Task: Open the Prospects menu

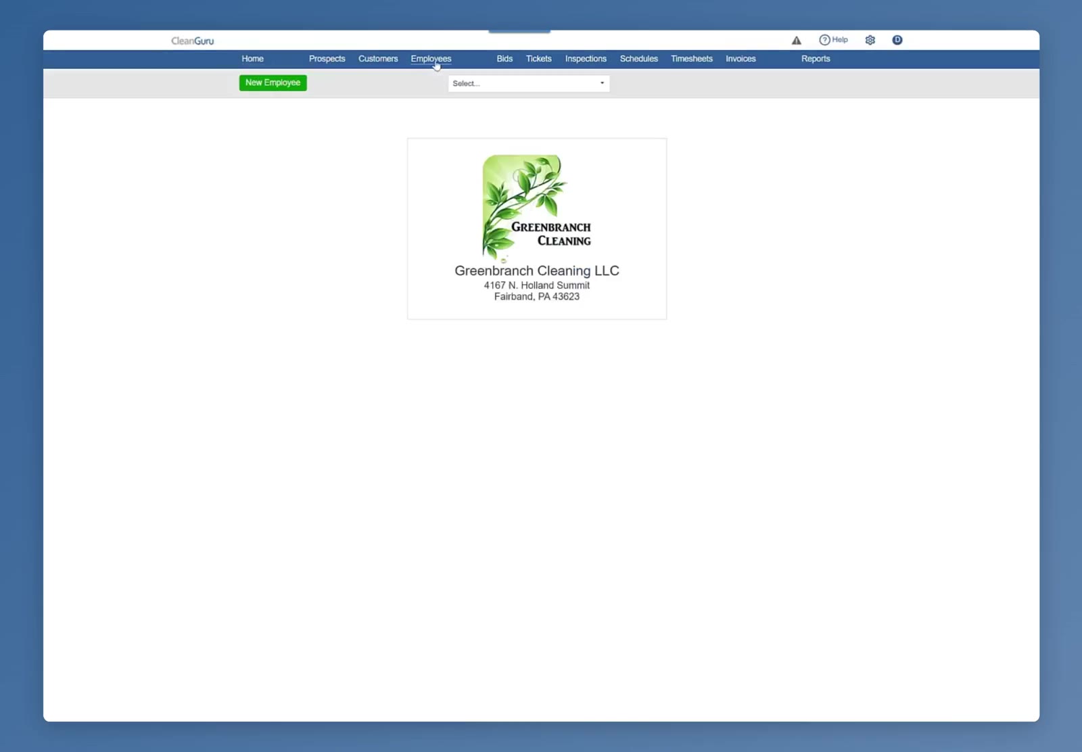Action: click(x=327, y=59)
